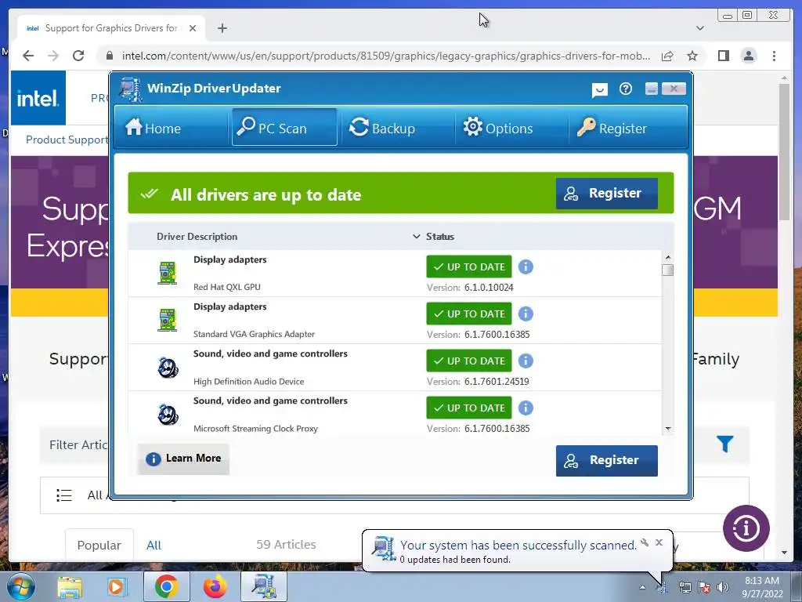Click info icon for Standard VGA Graphics Adapter
The height and width of the screenshot is (602, 802).
pos(526,314)
